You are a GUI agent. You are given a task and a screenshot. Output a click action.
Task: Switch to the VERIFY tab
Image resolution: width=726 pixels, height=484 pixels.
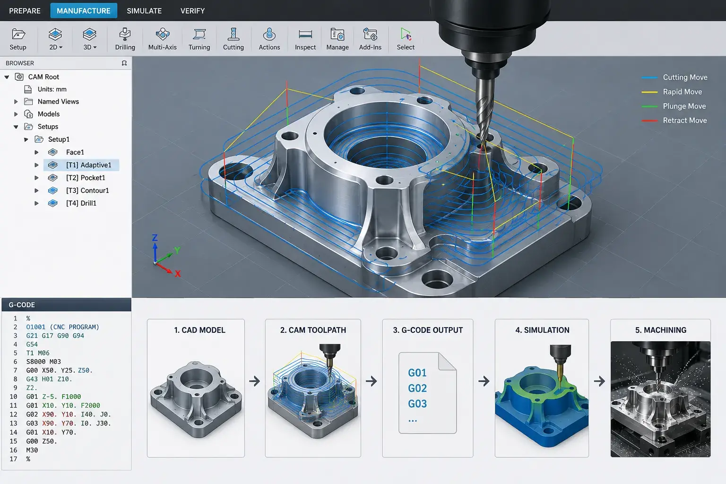[192, 10]
